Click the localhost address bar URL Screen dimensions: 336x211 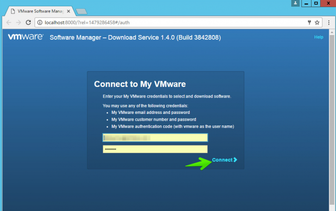tap(87, 23)
